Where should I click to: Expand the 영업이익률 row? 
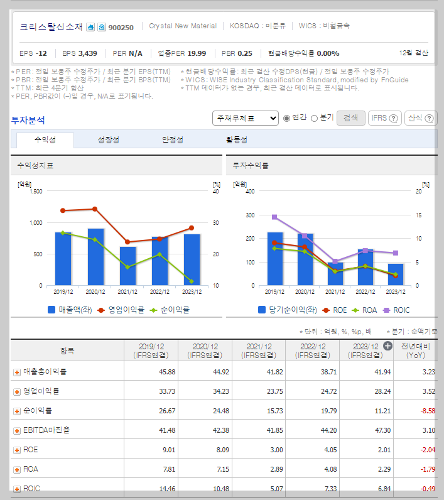17,392
